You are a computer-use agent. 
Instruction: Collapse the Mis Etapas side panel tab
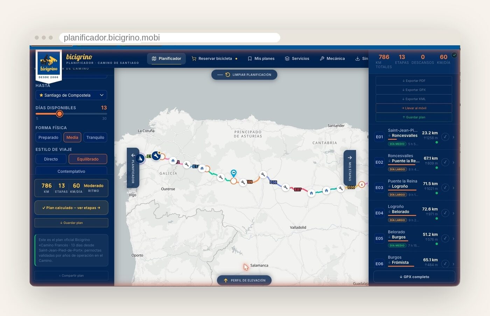(x=350, y=168)
